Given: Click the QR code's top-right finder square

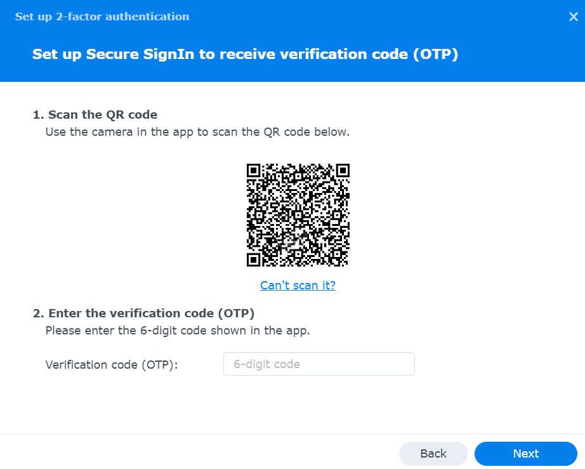Looking at the screenshot, I should (x=343, y=171).
